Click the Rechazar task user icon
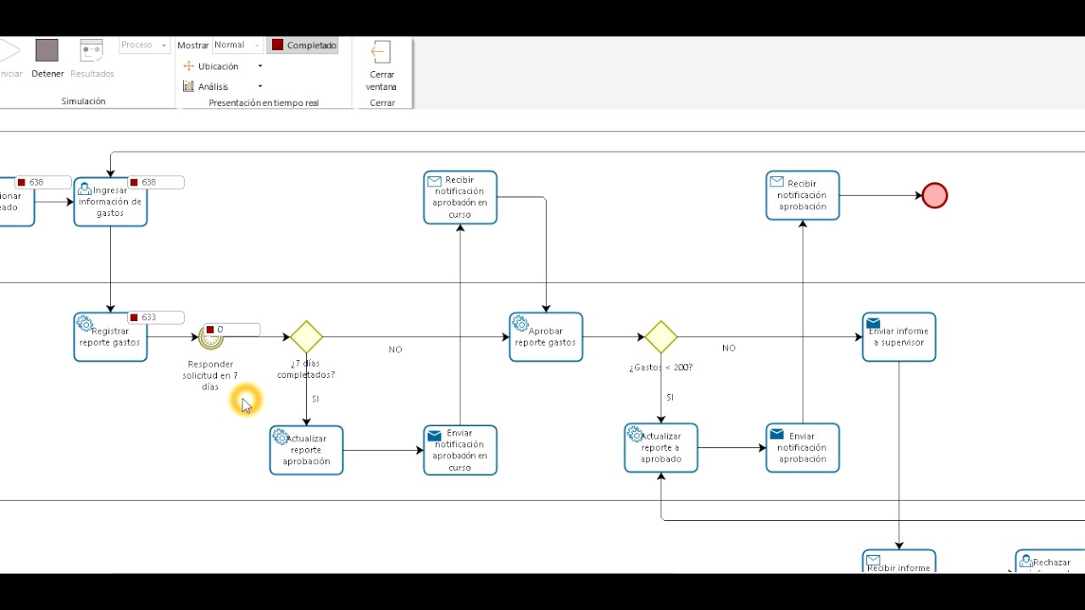The height and width of the screenshot is (610, 1085). (1027, 561)
